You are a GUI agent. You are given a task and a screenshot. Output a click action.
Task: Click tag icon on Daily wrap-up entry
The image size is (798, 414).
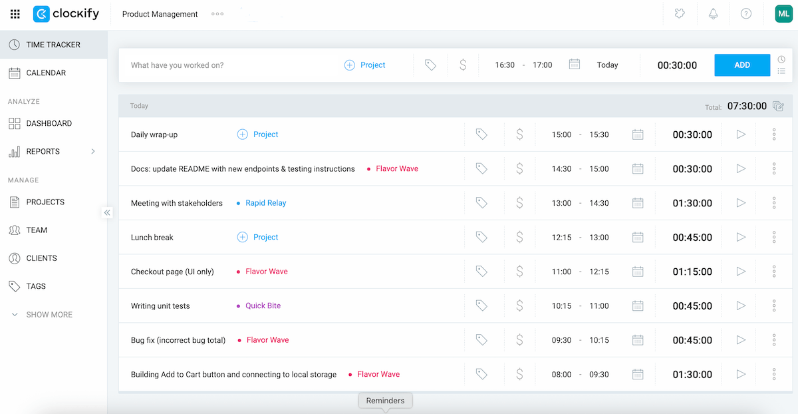481,134
